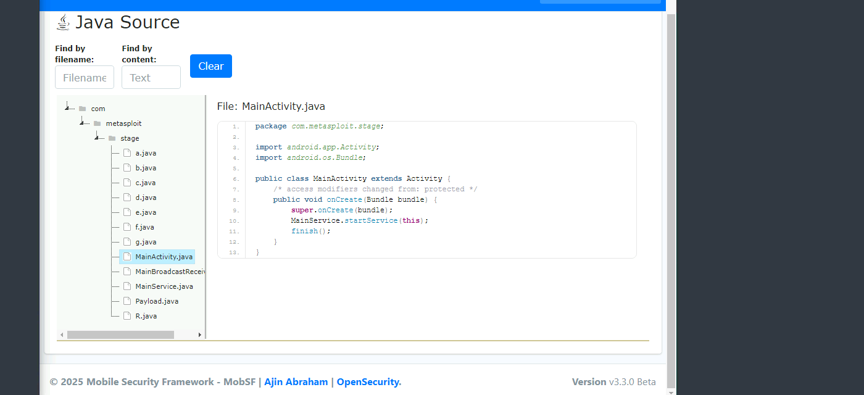
Task: Click the 'MainService.startService(this);' code line
Action: click(x=360, y=220)
